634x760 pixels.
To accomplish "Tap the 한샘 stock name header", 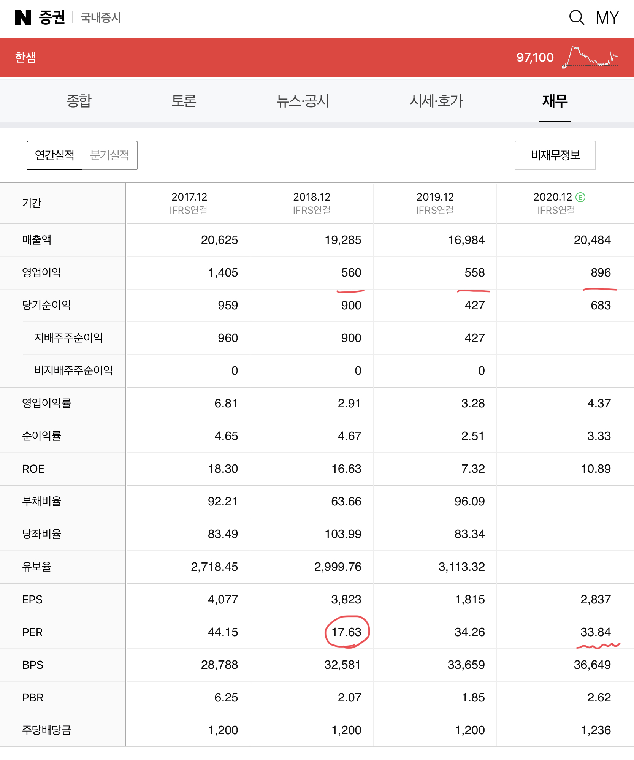I will coord(25,57).
